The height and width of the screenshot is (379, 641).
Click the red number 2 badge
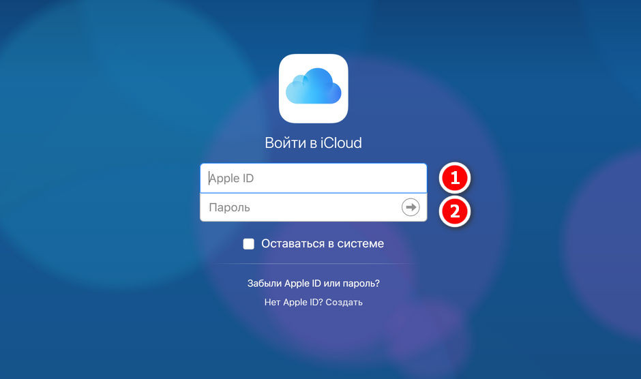(455, 210)
